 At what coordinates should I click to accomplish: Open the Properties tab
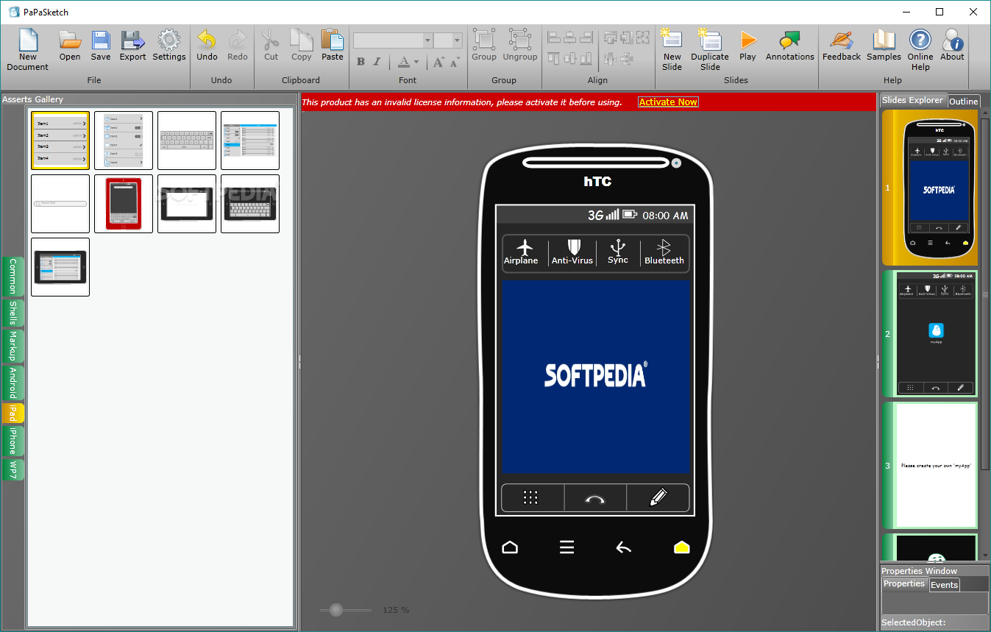pyautogui.click(x=904, y=584)
